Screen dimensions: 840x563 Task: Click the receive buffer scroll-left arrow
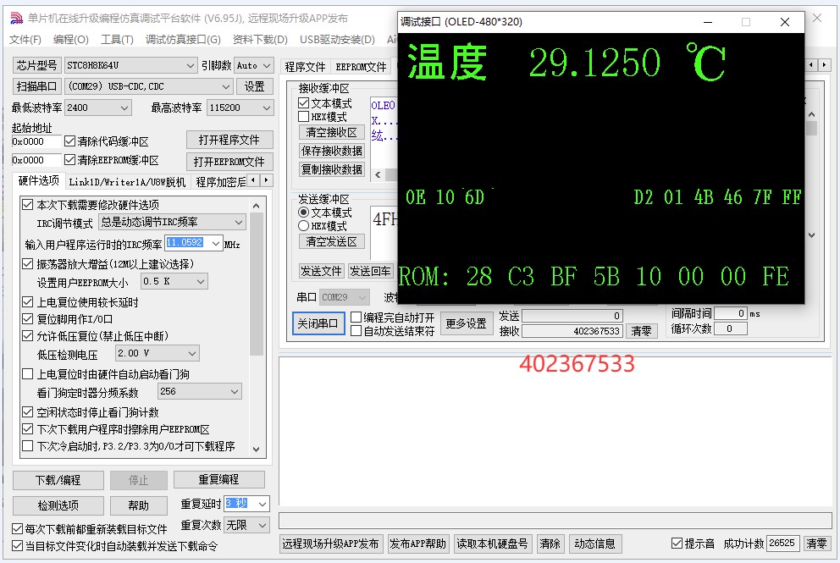(x=378, y=174)
